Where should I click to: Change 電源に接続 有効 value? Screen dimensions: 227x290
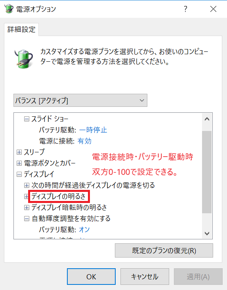pos(84,141)
